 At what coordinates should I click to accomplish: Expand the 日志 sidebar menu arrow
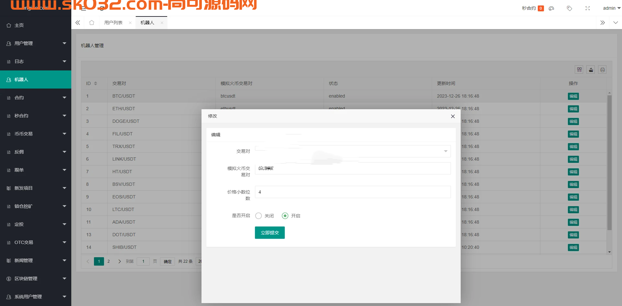pyautogui.click(x=64, y=61)
